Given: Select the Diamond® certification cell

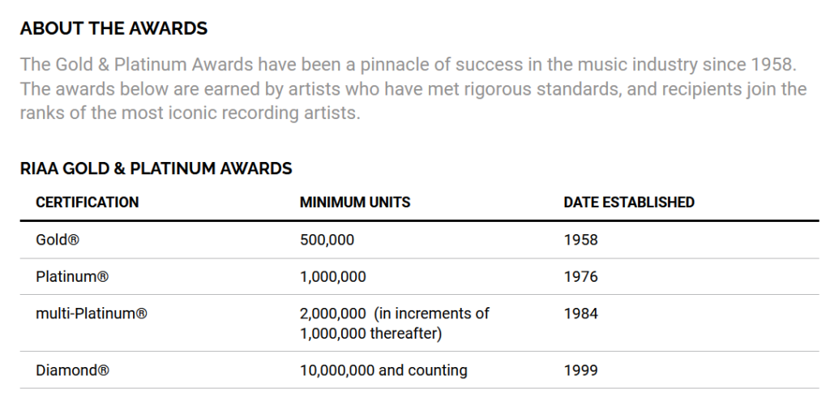Looking at the screenshot, I should [x=72, y=370].
